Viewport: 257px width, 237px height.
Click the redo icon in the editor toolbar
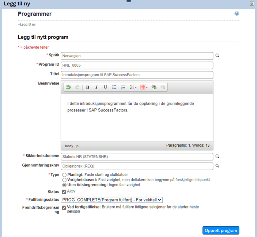pos(77,87)
